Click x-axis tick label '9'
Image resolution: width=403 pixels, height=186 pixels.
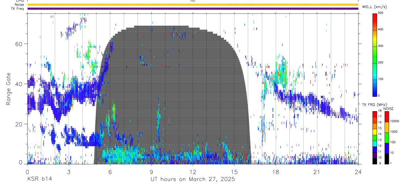(x=151, y=172)
